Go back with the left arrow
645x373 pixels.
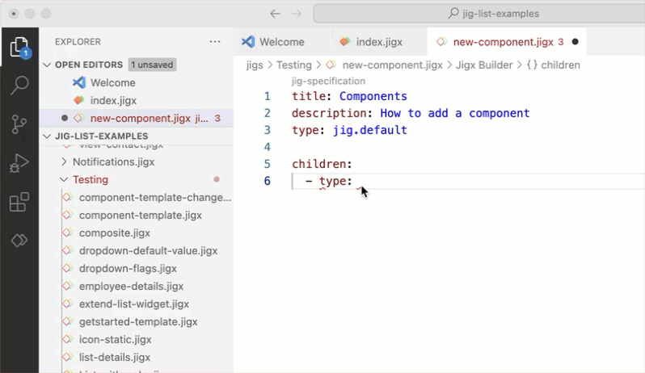click(275, 14)
